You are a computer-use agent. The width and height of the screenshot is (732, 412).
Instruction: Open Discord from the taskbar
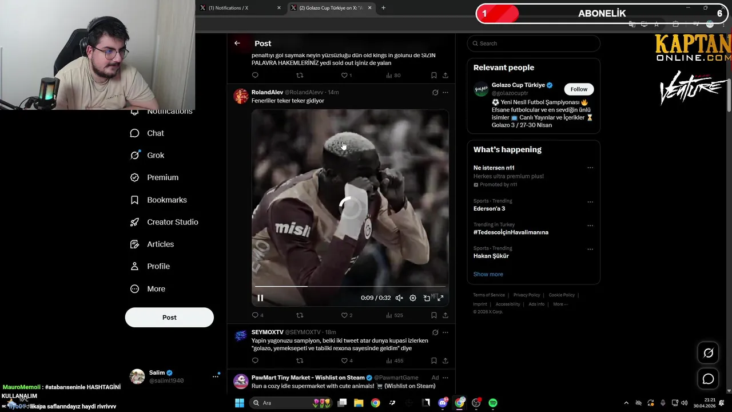coord(443,403)
